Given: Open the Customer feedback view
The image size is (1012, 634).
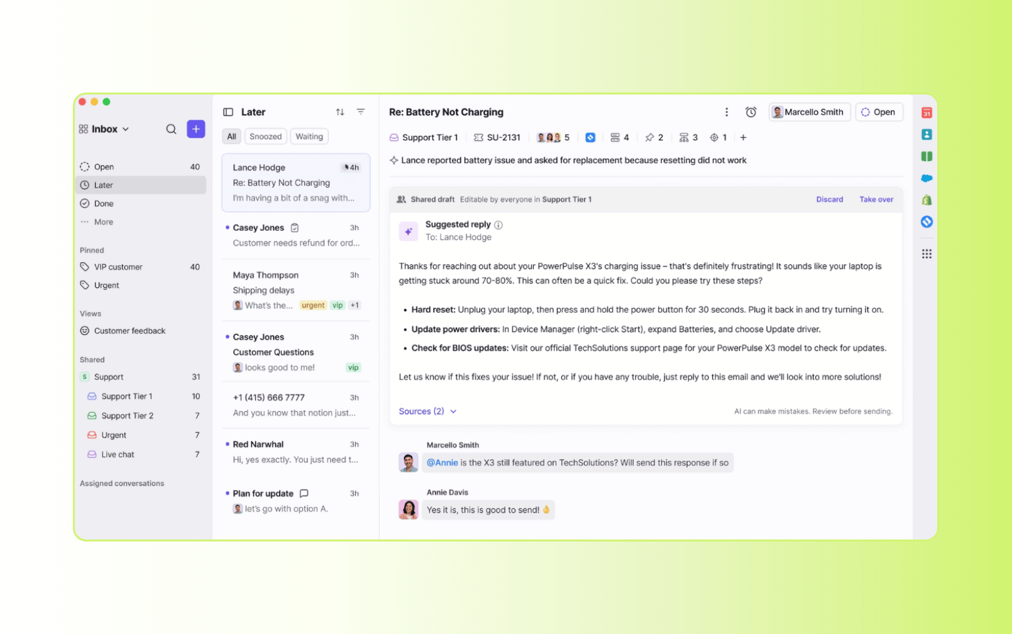Looking at the screenshot, I should click(141, 331).
